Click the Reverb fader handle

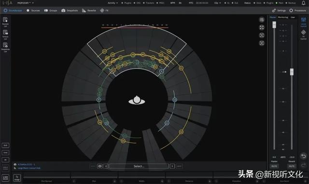point(292,72)
